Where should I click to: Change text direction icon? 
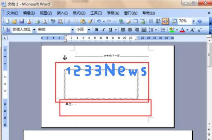click(158, 21)
